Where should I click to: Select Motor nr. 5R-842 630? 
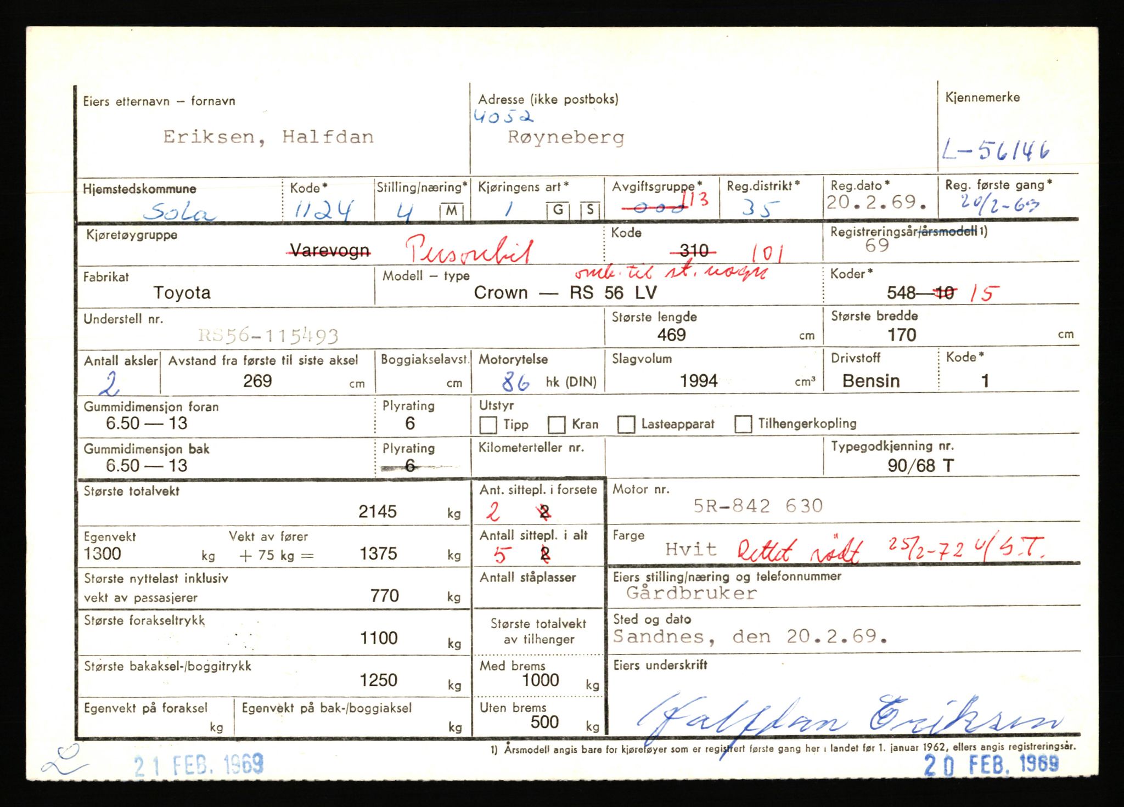point(758,505)
